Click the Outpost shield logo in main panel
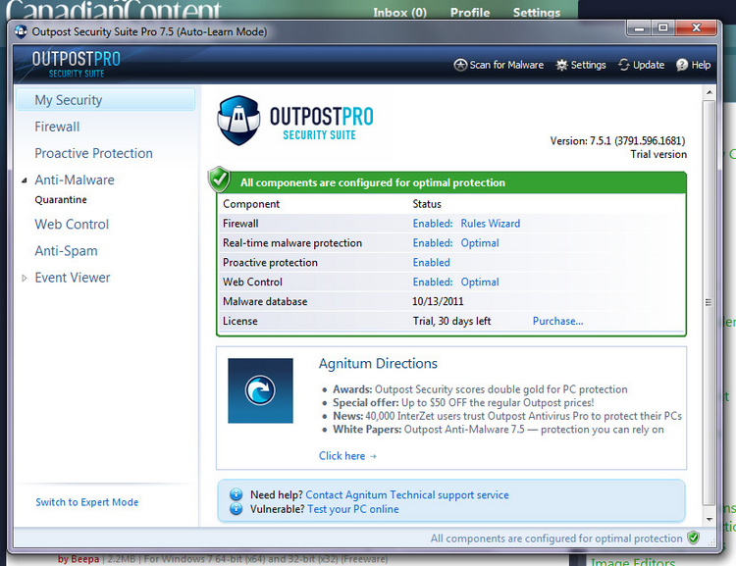 [x=238, y=120]
